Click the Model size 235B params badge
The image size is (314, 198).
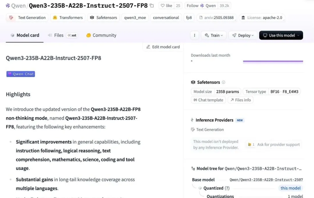[x=216, y=92]
